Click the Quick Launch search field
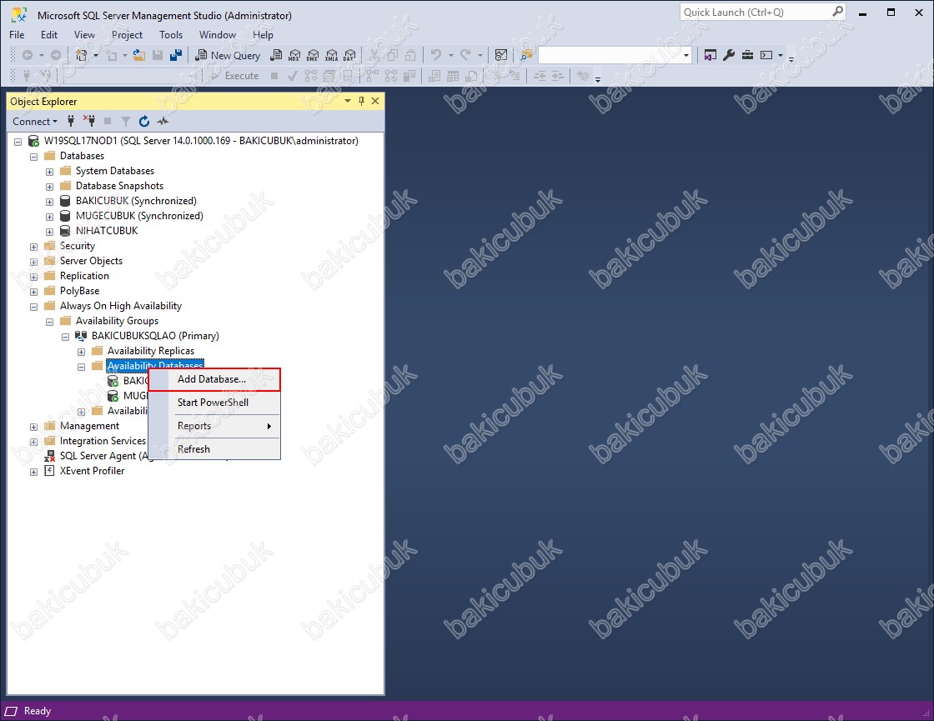 tap(762, 12)
